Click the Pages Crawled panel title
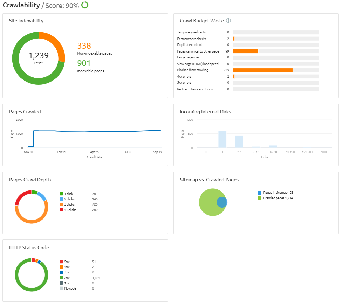The width and height of the screenshot is (343, 306). (x=25, y=112)
